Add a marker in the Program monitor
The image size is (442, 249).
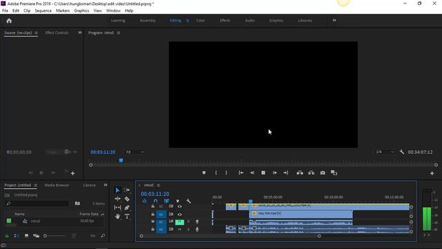pos(204,173)
